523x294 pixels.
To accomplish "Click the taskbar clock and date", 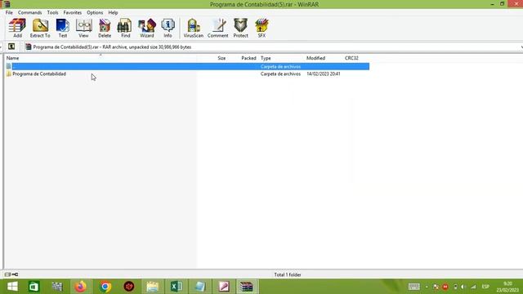I will (507, 287).
